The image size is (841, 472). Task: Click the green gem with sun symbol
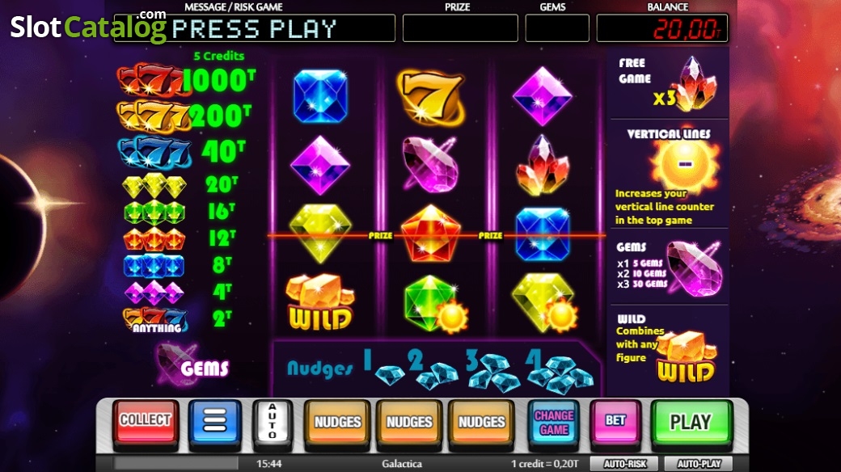tap(436, 303)
